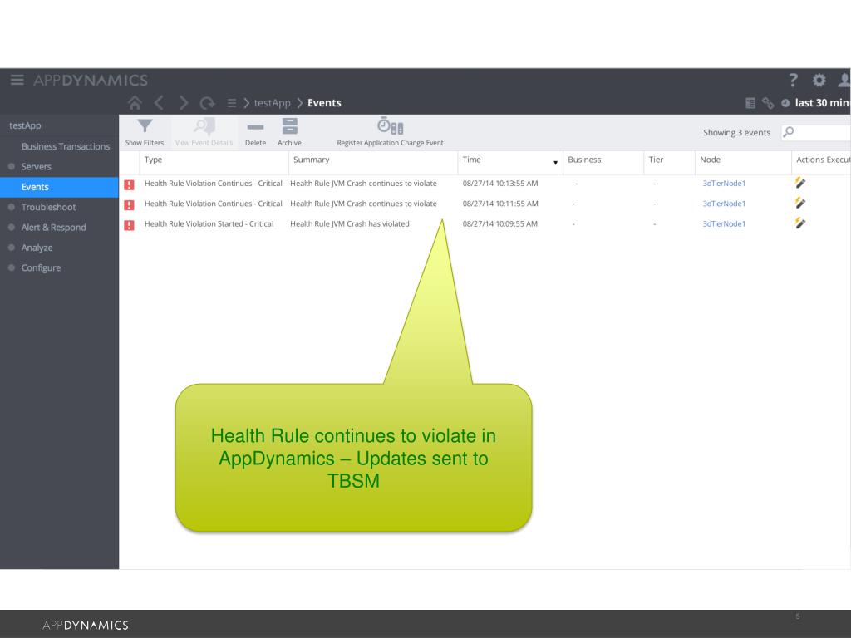Open the last 30 minutes time range selector
The height and width of the screenshot is (638, 851).
(816, 103)
